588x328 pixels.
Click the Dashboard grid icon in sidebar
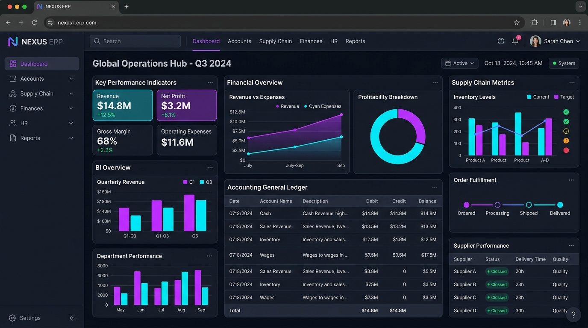(13, 64)
